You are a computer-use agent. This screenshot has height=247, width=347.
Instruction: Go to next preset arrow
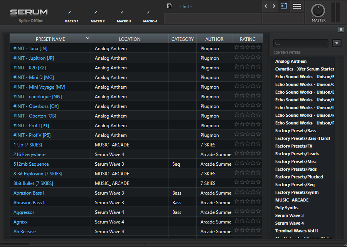coord(274,6)
